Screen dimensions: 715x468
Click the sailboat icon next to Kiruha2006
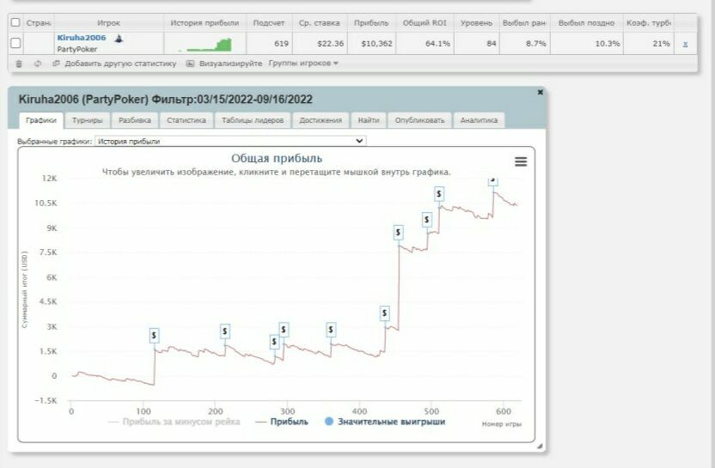pyautogui.click(x=119, y=39)
